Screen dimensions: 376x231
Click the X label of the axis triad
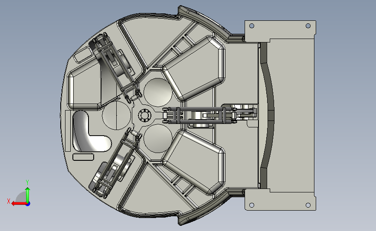click(x=9, y=201)
